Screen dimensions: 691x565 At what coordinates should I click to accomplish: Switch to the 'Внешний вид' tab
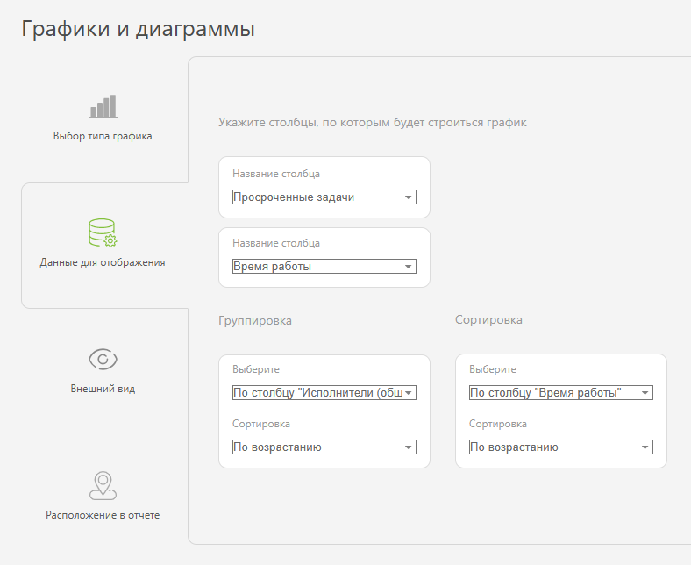[103, 389]
